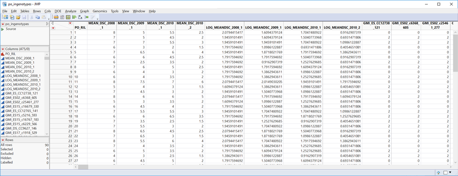Open the Analyze menu
The image size is (458, 176).
coord(71,11)
